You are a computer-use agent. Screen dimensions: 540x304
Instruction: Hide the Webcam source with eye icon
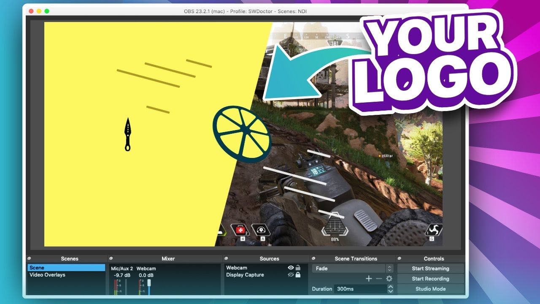(x=291, y=268)
